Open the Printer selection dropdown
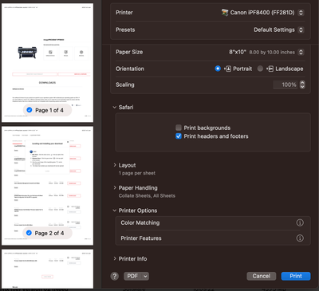Image resolution: width=319 pixels, height=291 pixels. click(x=301, y=13)
